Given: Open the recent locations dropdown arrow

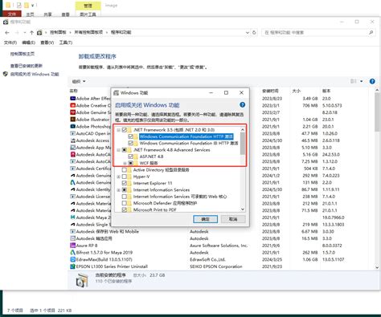Looking at the screenshot, I should [x=25, y=33].
